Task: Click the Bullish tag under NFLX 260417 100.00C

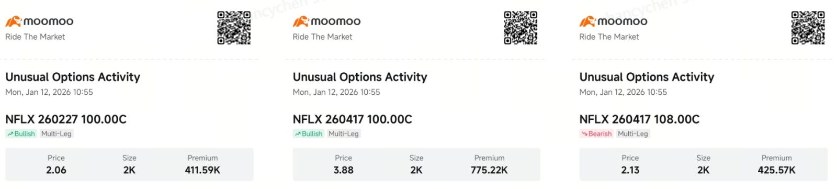Action: tap(308, 134)
